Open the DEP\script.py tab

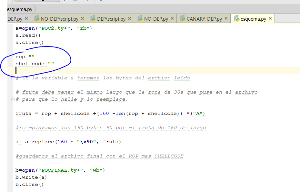(x=111, y=19)
